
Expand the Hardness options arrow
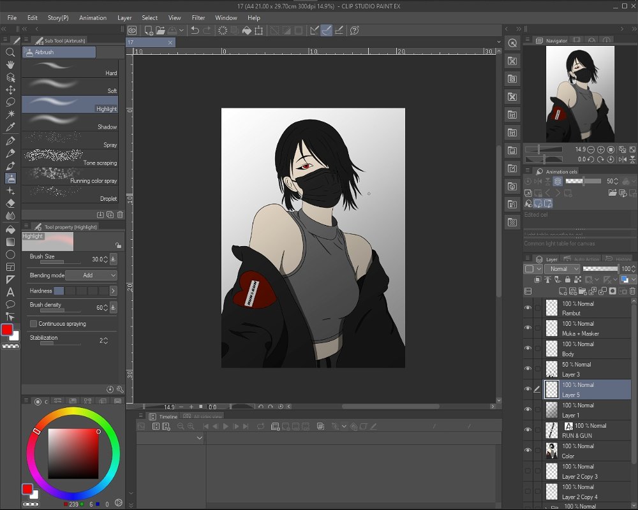pos(113,291)
